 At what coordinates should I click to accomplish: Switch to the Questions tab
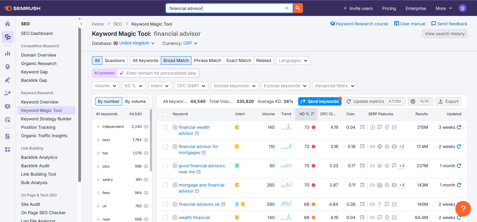click(115, 60)
